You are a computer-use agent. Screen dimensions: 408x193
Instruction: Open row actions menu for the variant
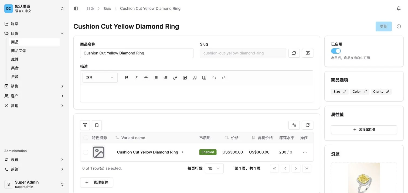pos(305,152)
